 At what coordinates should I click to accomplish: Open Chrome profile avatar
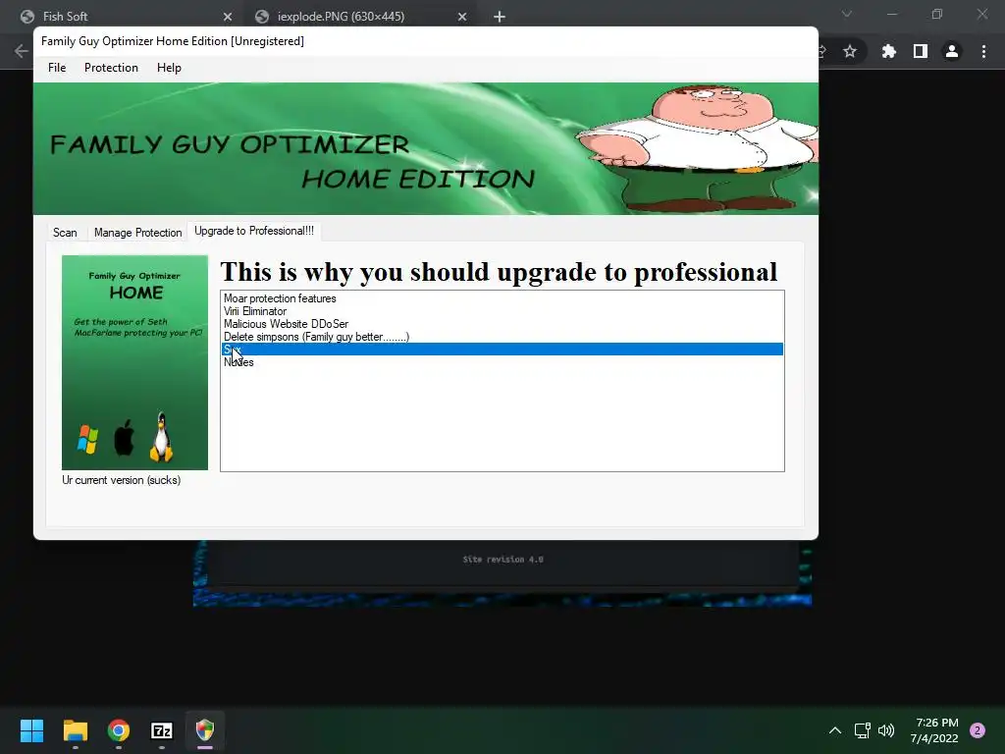[x=952, y=51]
